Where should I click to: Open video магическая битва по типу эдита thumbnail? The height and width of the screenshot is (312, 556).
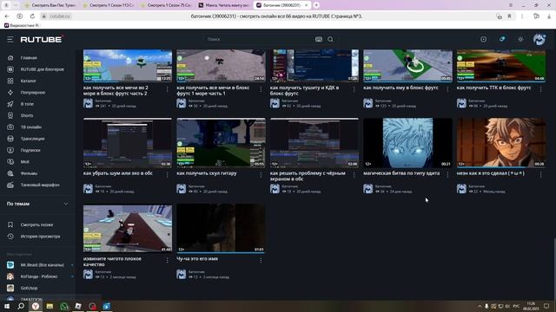(407, 142)
